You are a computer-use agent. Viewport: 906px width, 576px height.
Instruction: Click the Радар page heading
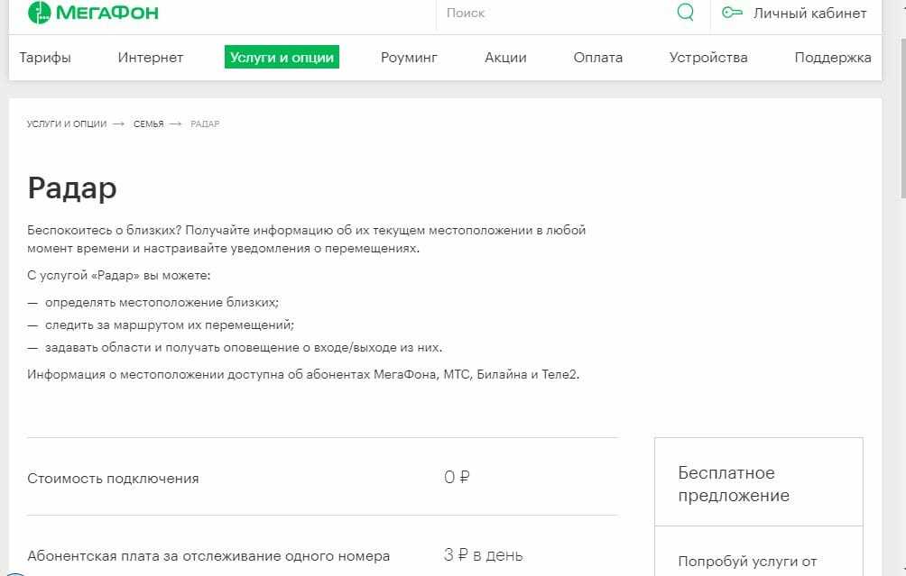(72, 188)
